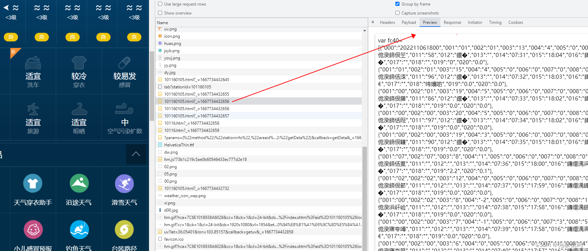
Task: Click the file icon beside huax.png
Action: 160,43
